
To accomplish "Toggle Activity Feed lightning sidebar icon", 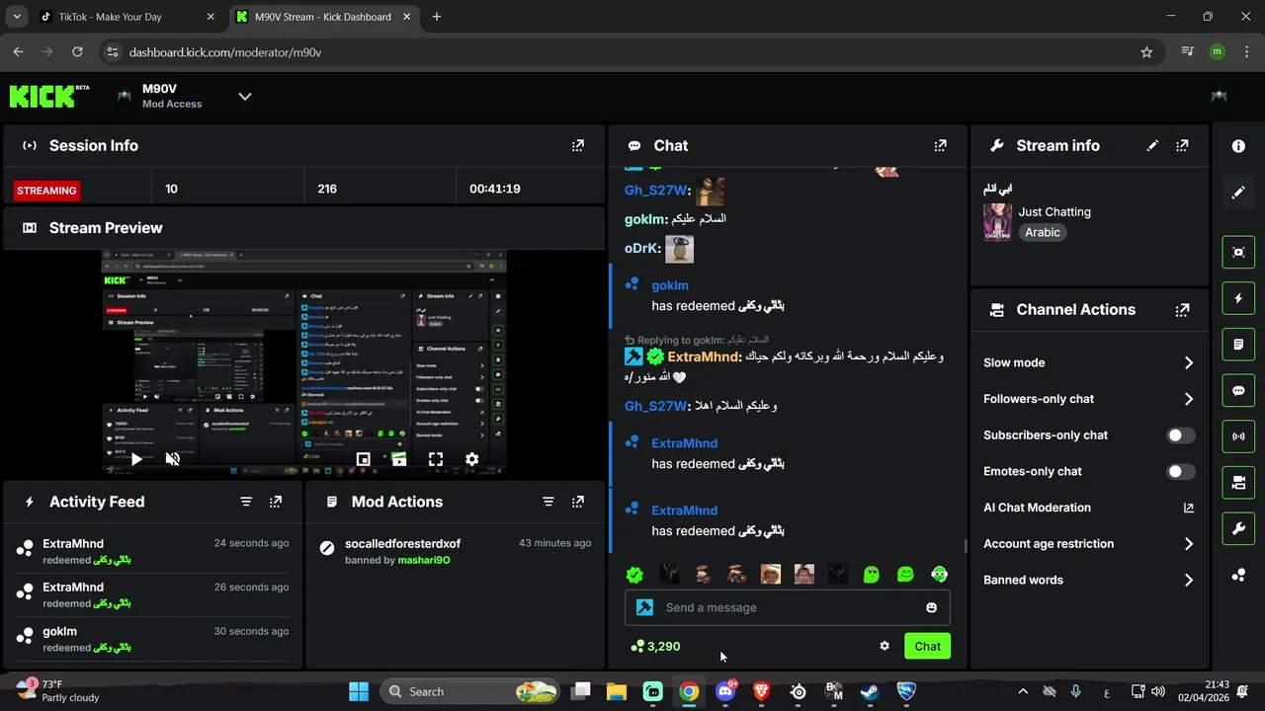I will tap(1238, 298).
